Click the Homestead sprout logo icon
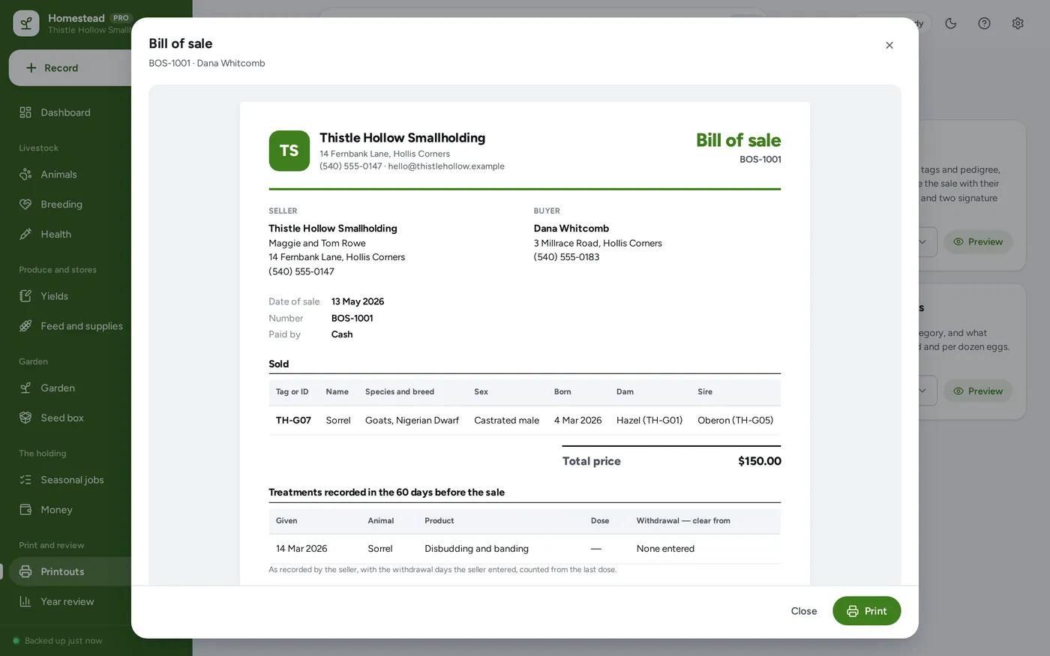Screen dimensions: 1050x656 pyautogui.click(x=26, y=23)
